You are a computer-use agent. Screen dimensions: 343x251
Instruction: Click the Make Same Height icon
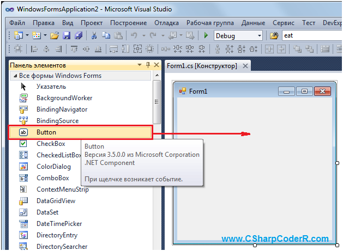(x=125, y=49)
